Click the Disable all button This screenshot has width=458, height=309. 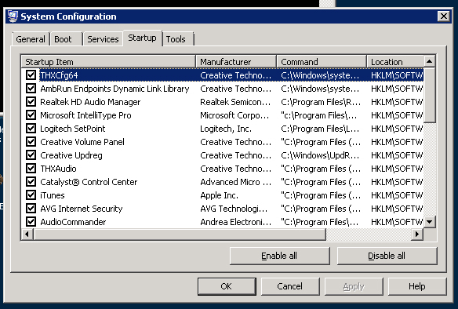coord(387,256)
